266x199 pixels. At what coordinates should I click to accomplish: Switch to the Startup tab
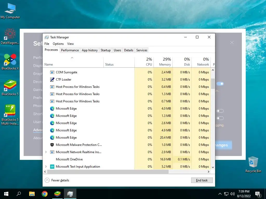(105, 50)
